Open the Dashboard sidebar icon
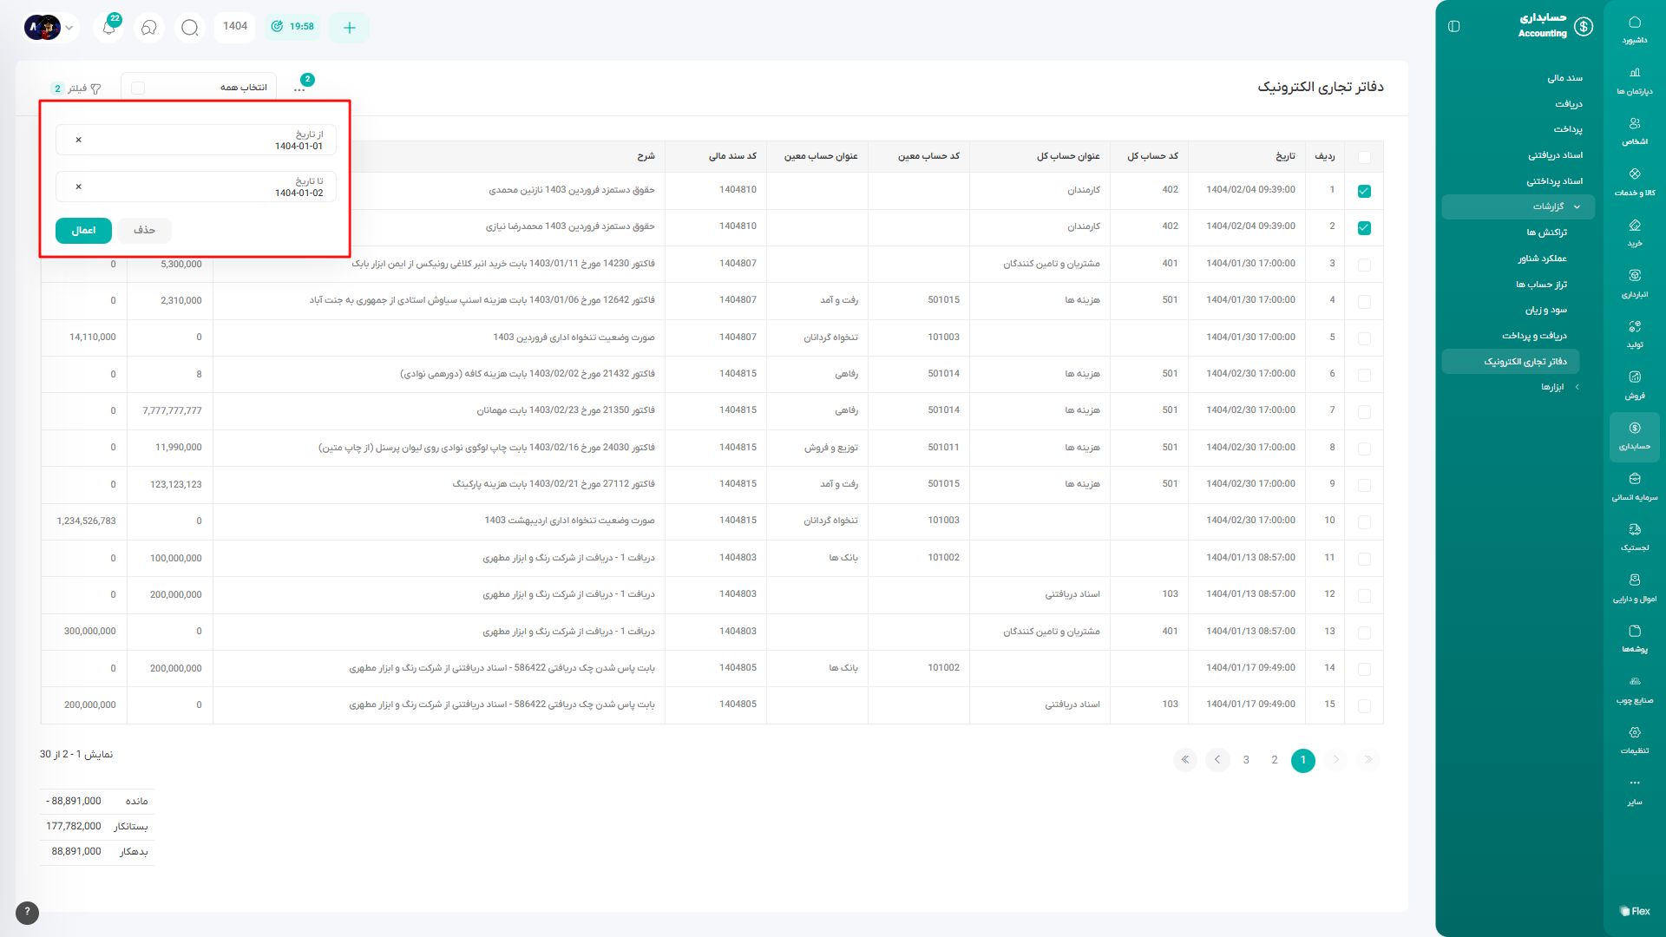The height and width of the screenshot is (937, 1666). pyautogui.click(x=1634, y=29)
